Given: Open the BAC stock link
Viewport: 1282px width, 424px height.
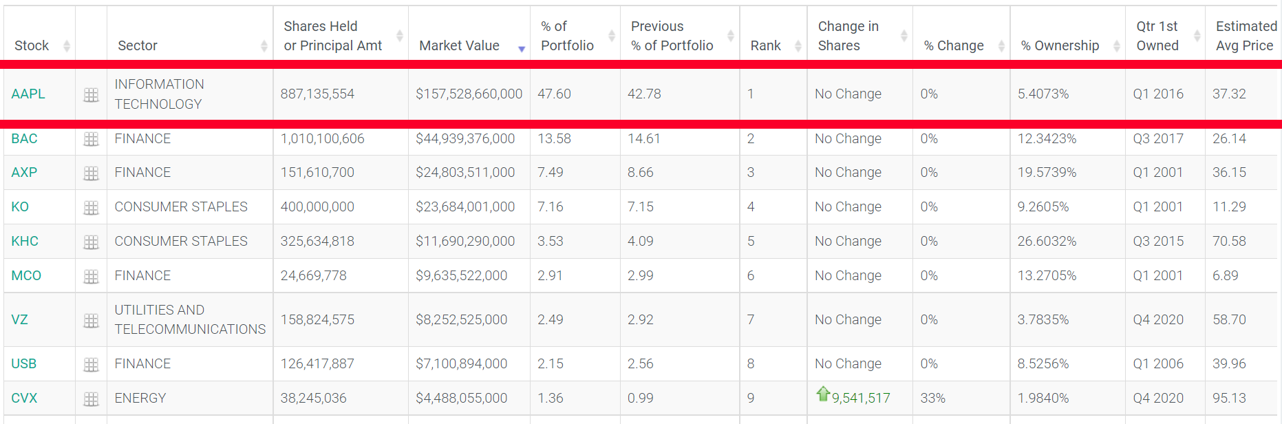Looking at the screenshot, I should coord(24,138).
